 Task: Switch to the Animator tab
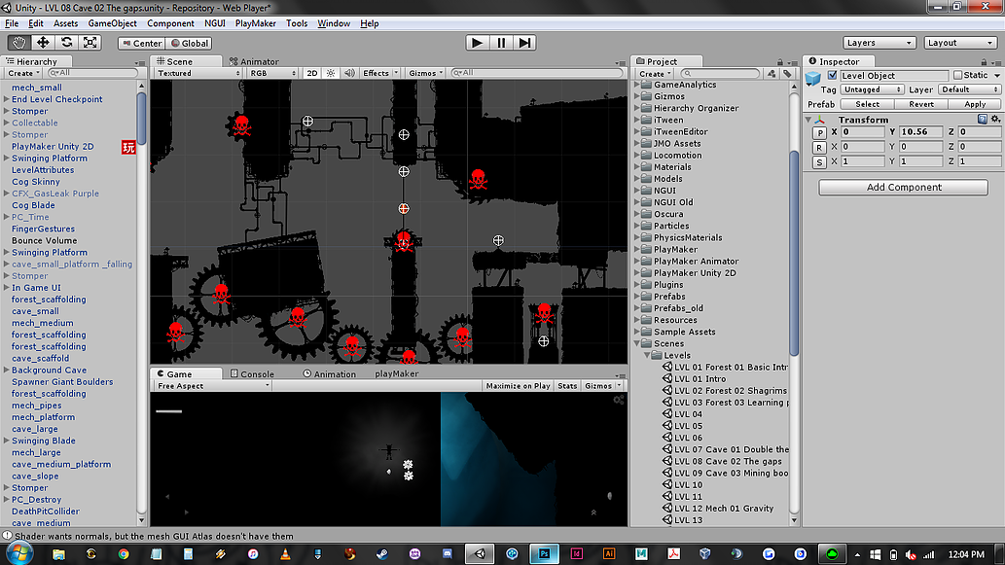(x=254, y=61)
